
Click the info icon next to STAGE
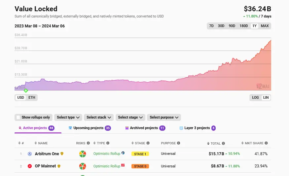pos(148,143)
